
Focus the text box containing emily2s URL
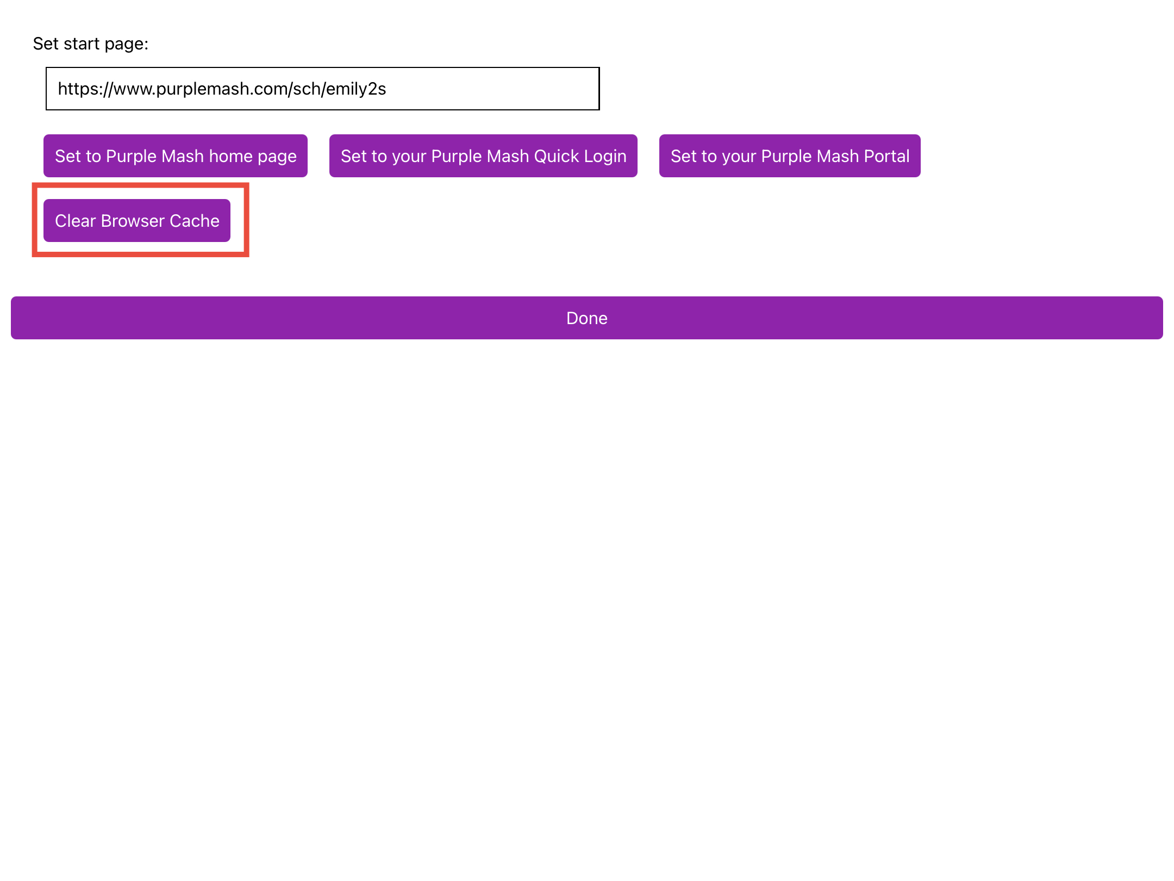pyautogui.click(x=322, y=89)
